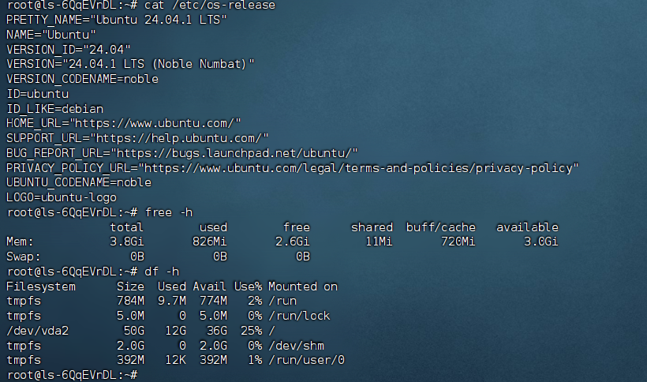Select VERSION_CODENAME=noble line

point(82,79)
